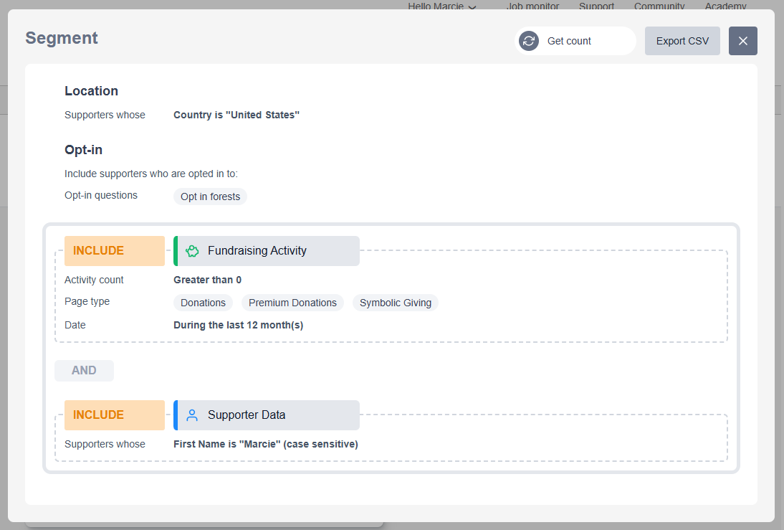
Task: Click the Fundraising Activity block header
Action: [x=267, y=251]
